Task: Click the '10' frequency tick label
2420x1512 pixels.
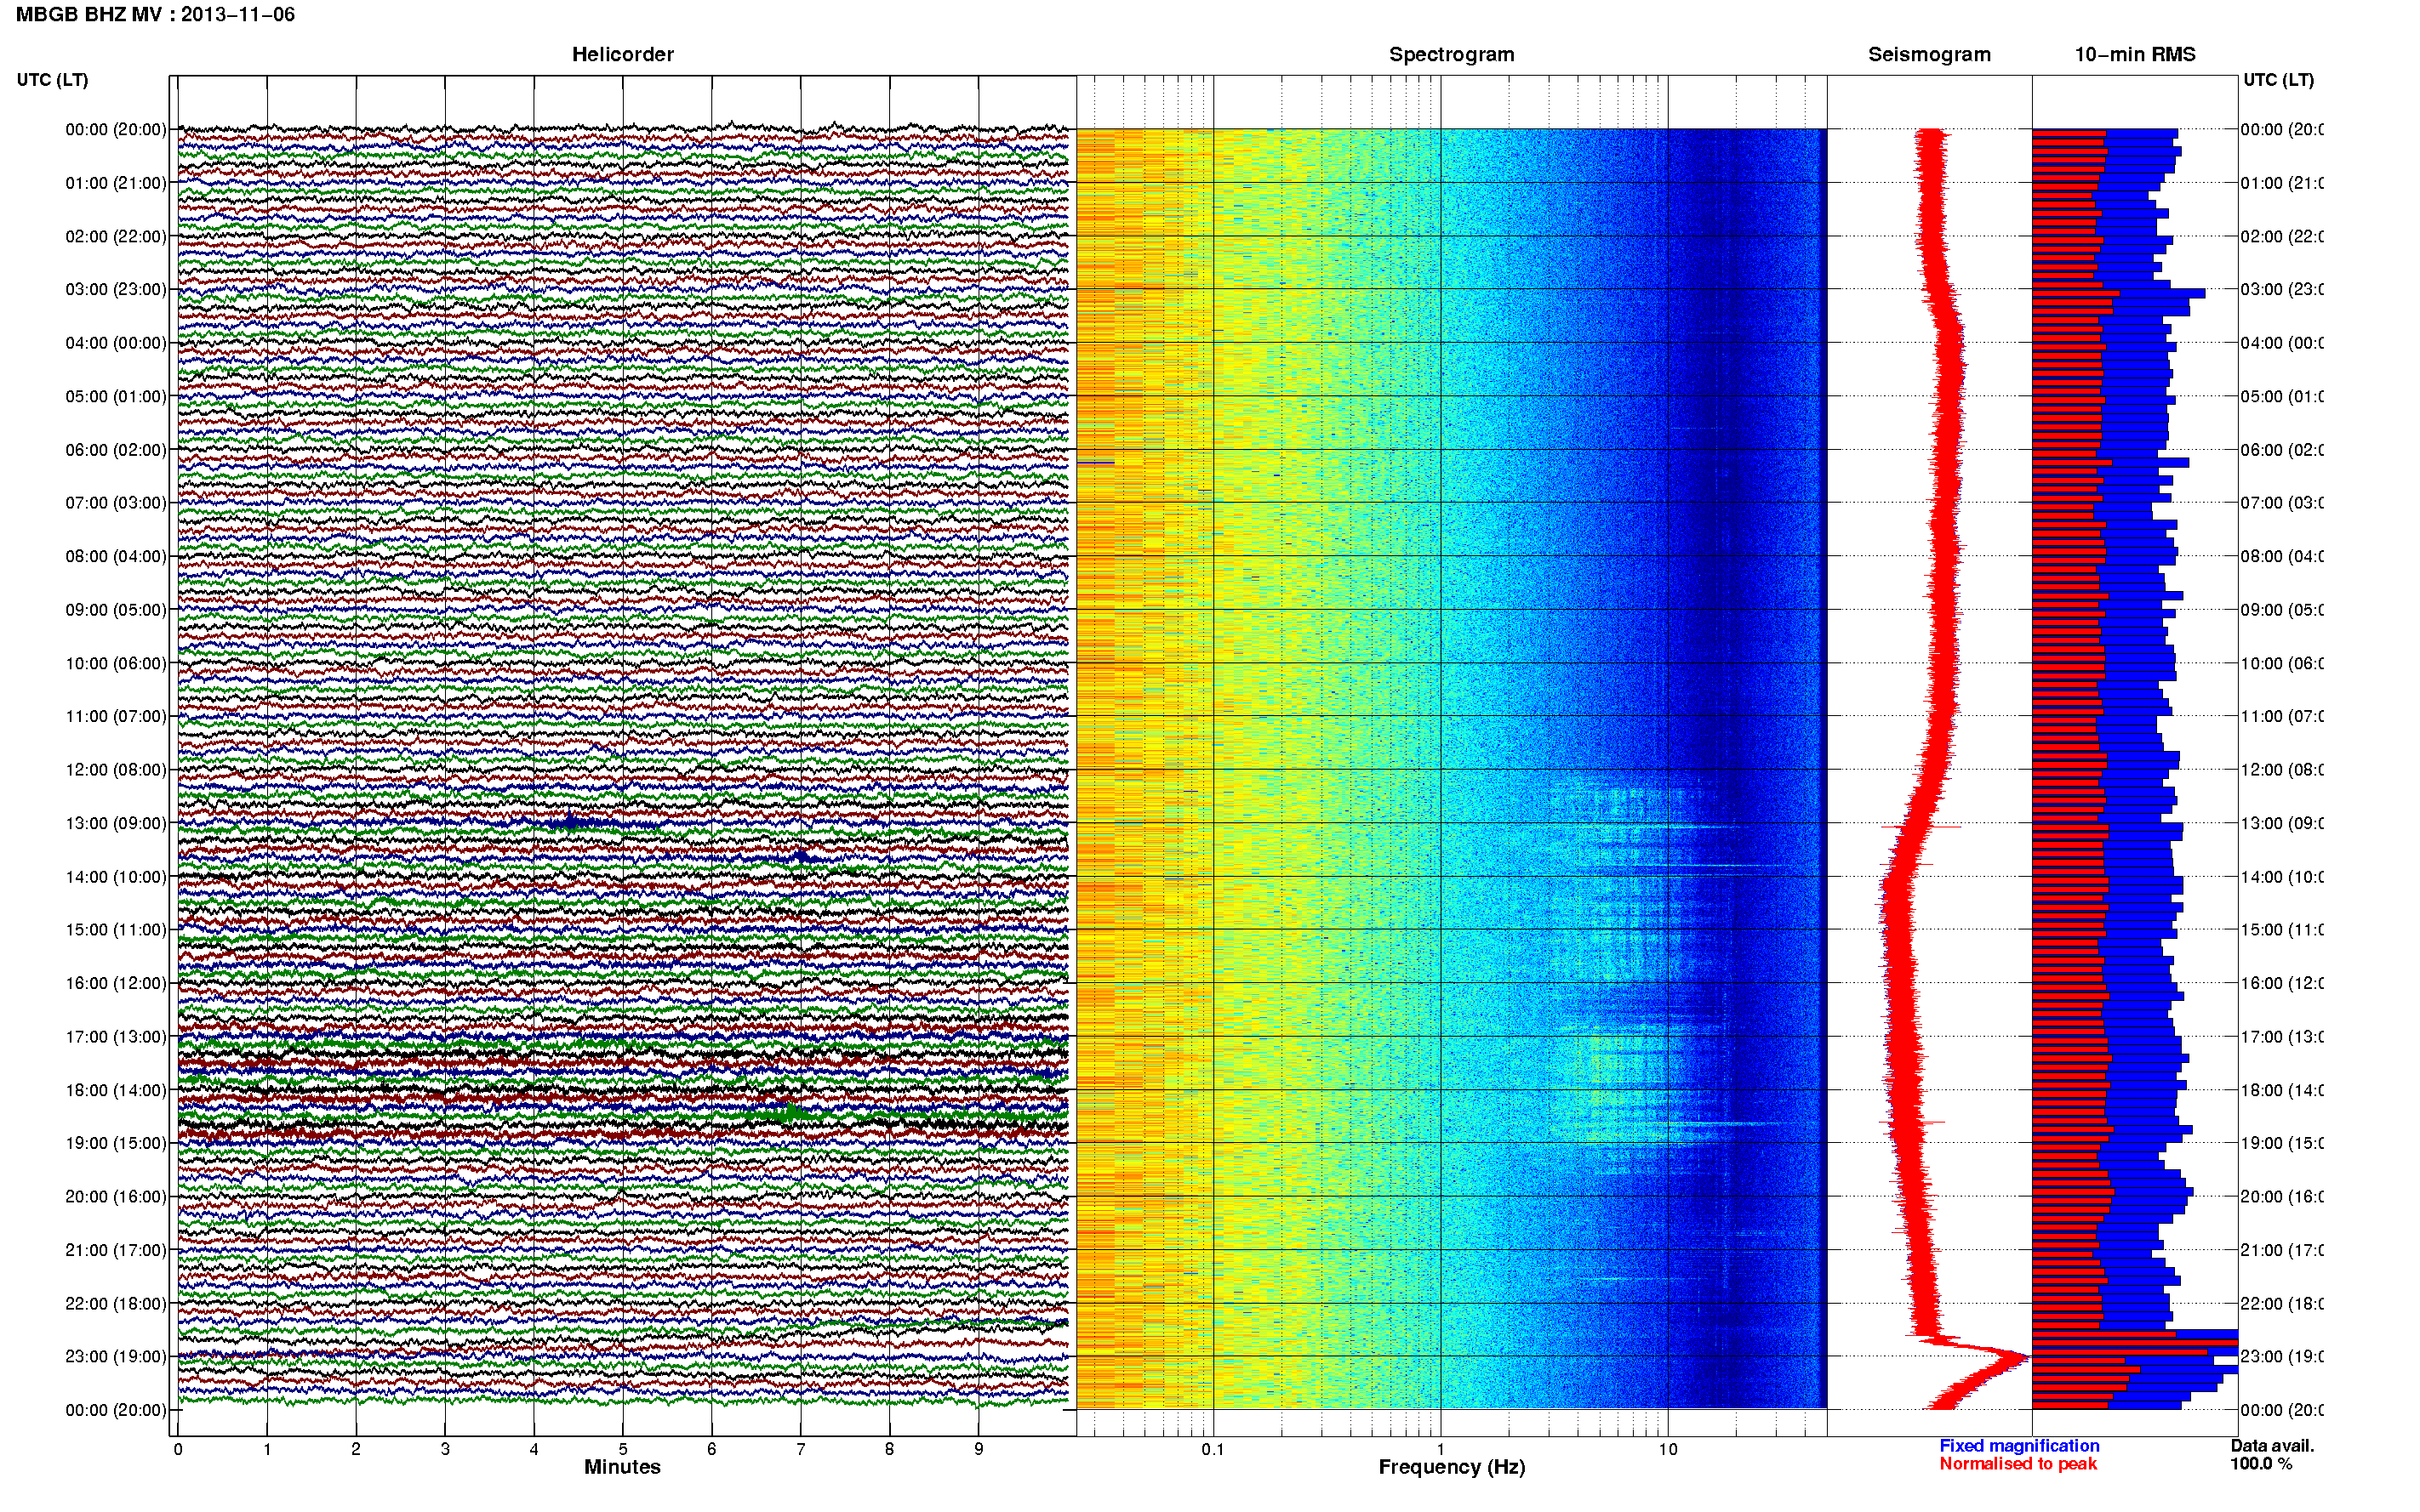Action: [1668, 1449]
